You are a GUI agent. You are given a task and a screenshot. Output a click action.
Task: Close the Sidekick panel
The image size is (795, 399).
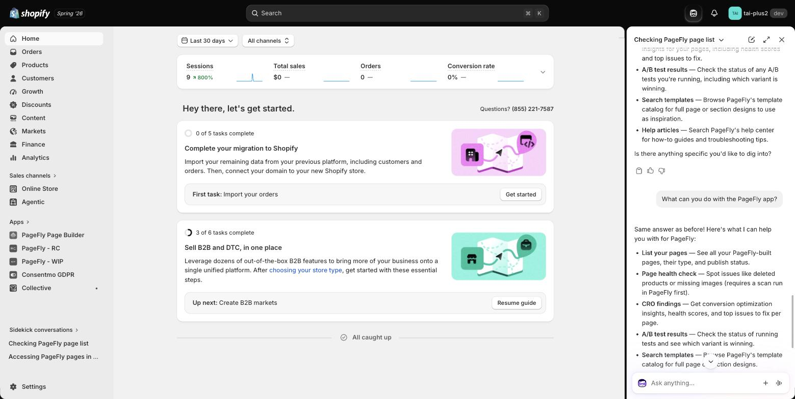point(782,40)
